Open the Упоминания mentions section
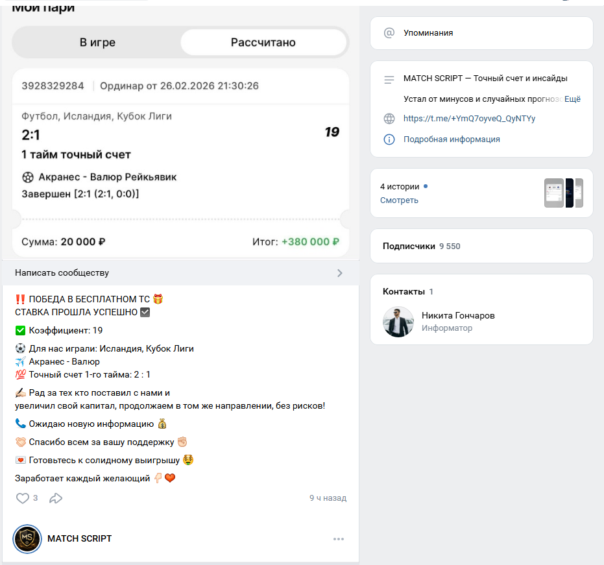604x565 pixels. tap(428, 33)
